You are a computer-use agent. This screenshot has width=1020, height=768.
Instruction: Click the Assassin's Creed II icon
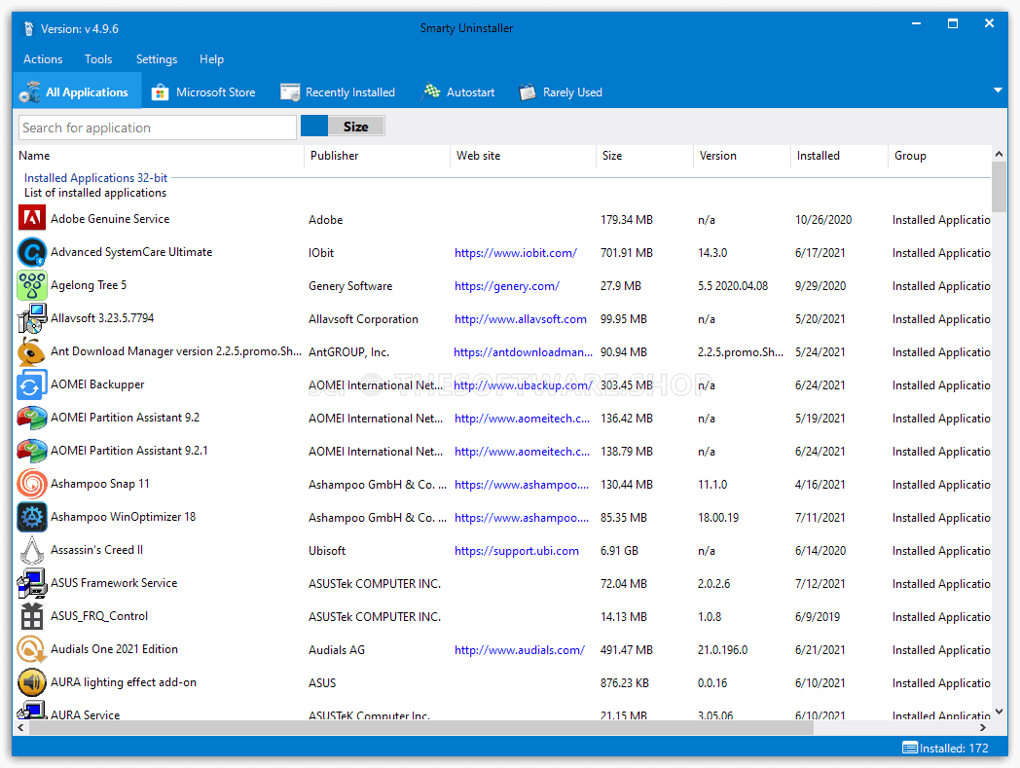coord(32,550)
